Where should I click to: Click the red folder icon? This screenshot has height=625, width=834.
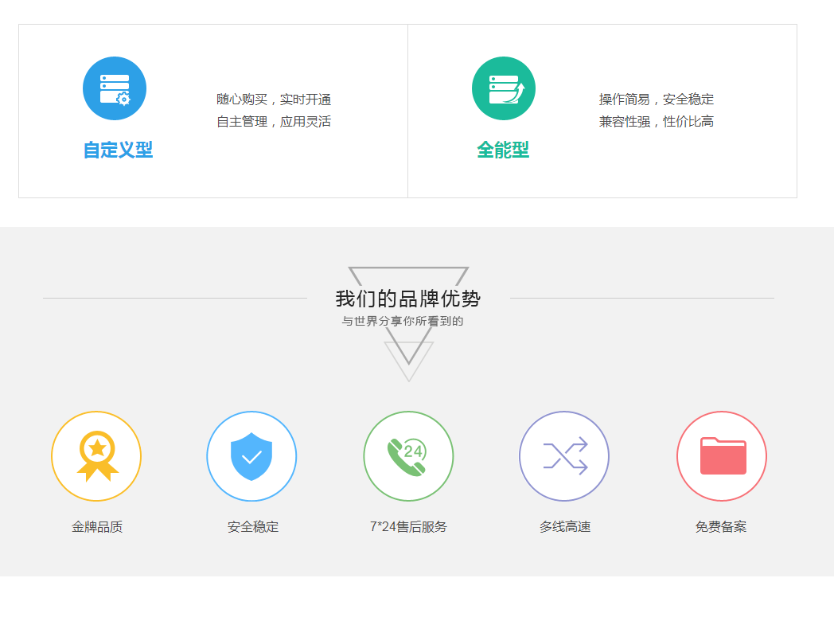pyautogui.click(x=722, y=456)
